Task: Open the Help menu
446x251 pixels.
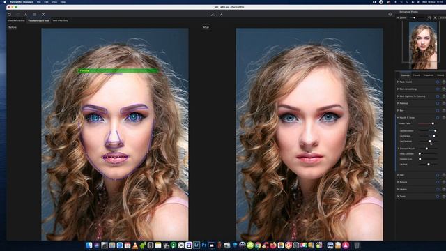Action: pos(63,2)
